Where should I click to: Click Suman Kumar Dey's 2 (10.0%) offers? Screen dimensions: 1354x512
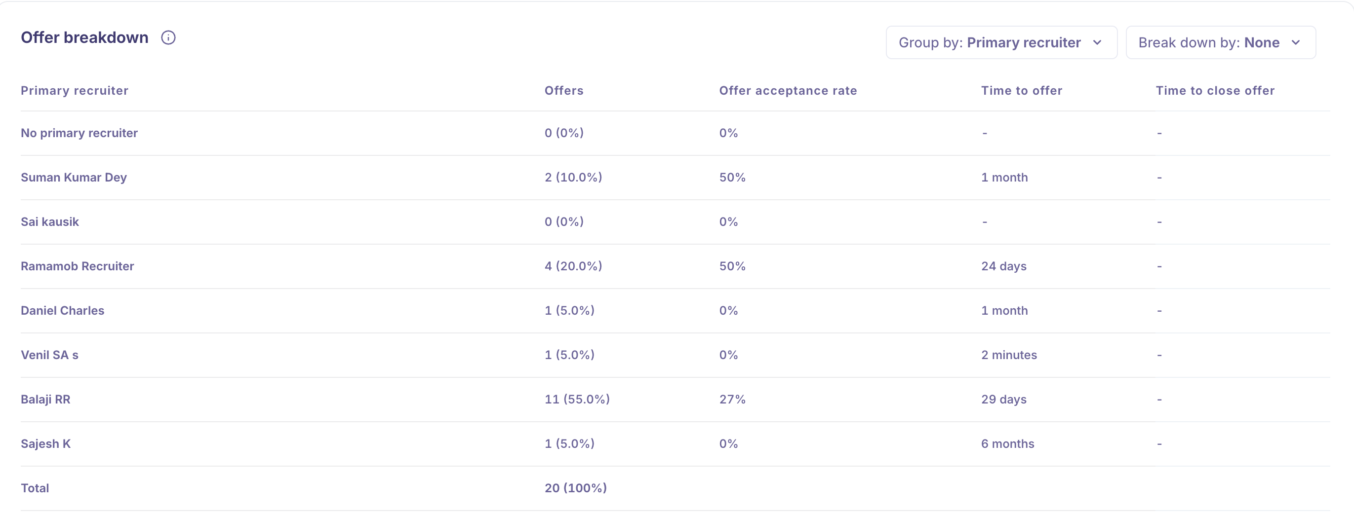tap(573, 178)
